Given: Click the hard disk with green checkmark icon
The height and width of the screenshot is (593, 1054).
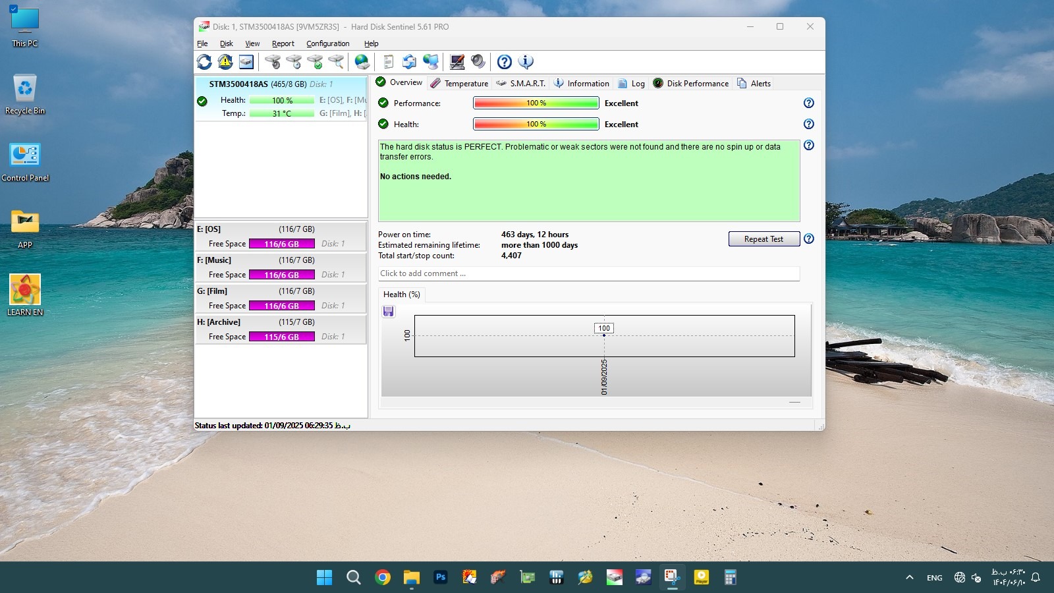Looking at the screenshot, I should tap(315, 62).
